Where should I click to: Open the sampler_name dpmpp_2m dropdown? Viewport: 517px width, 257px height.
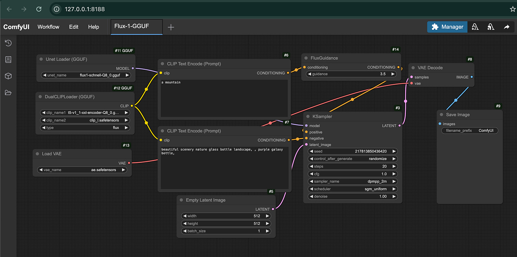point(352,181)
